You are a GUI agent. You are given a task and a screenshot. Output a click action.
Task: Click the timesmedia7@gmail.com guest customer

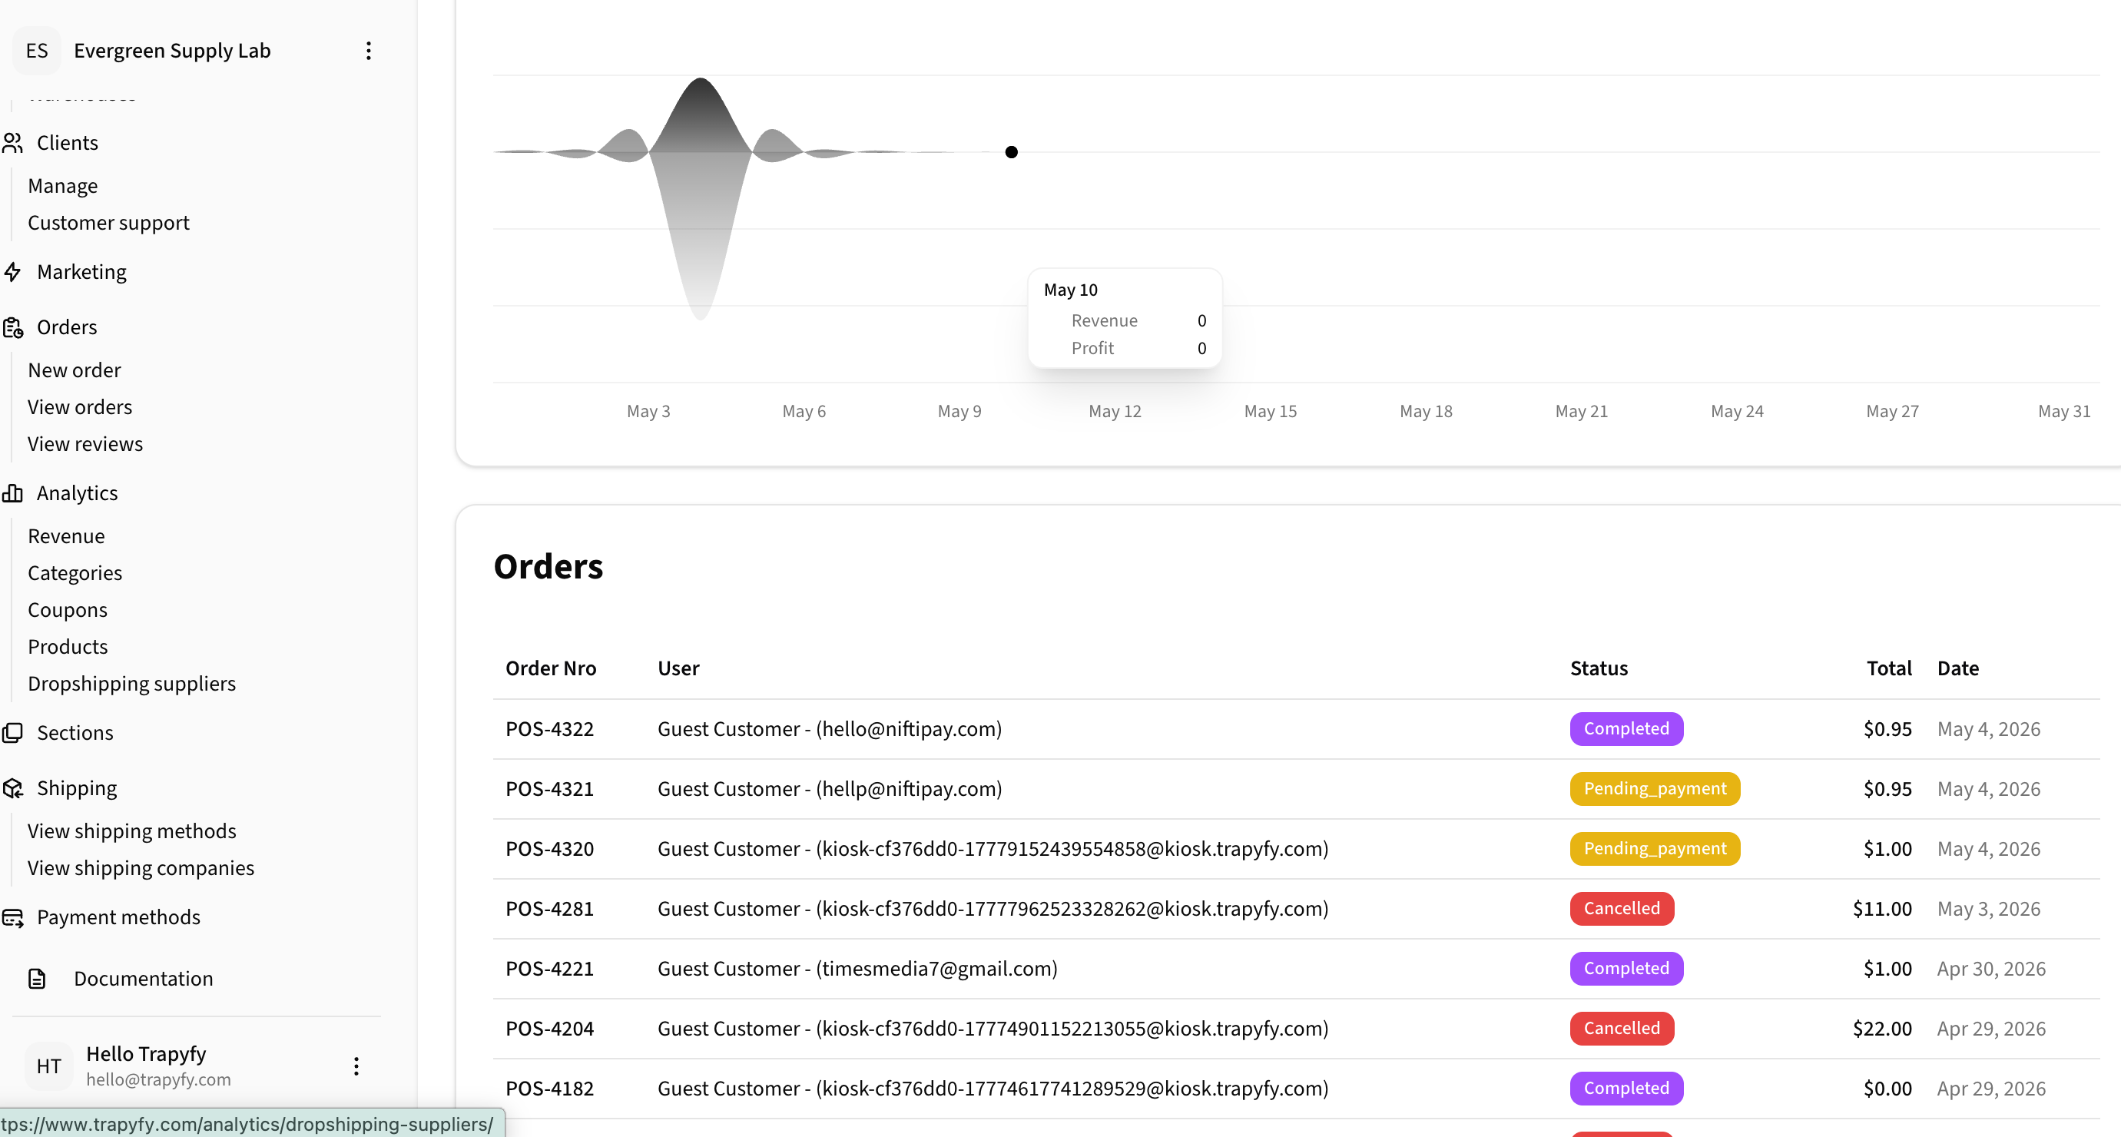[857, 969]
